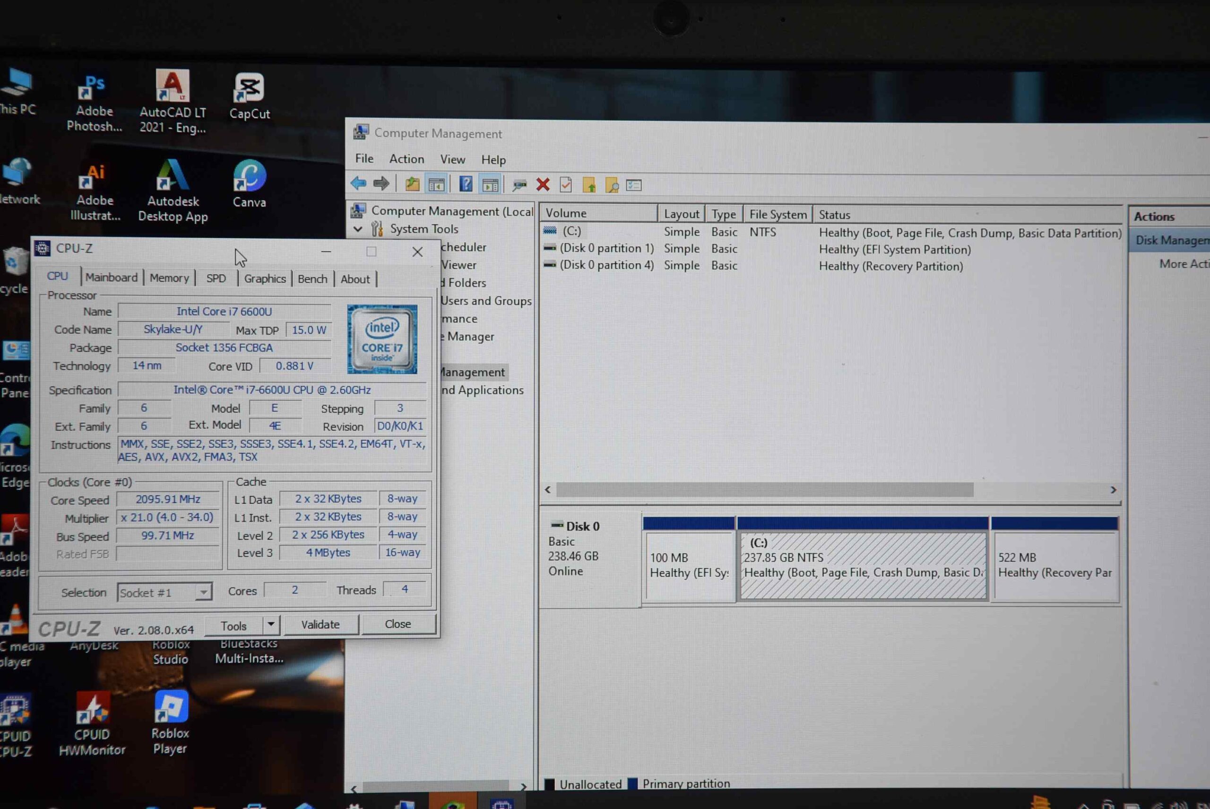
Task: Click the Up one level folder icon
Action: point(412,183)
